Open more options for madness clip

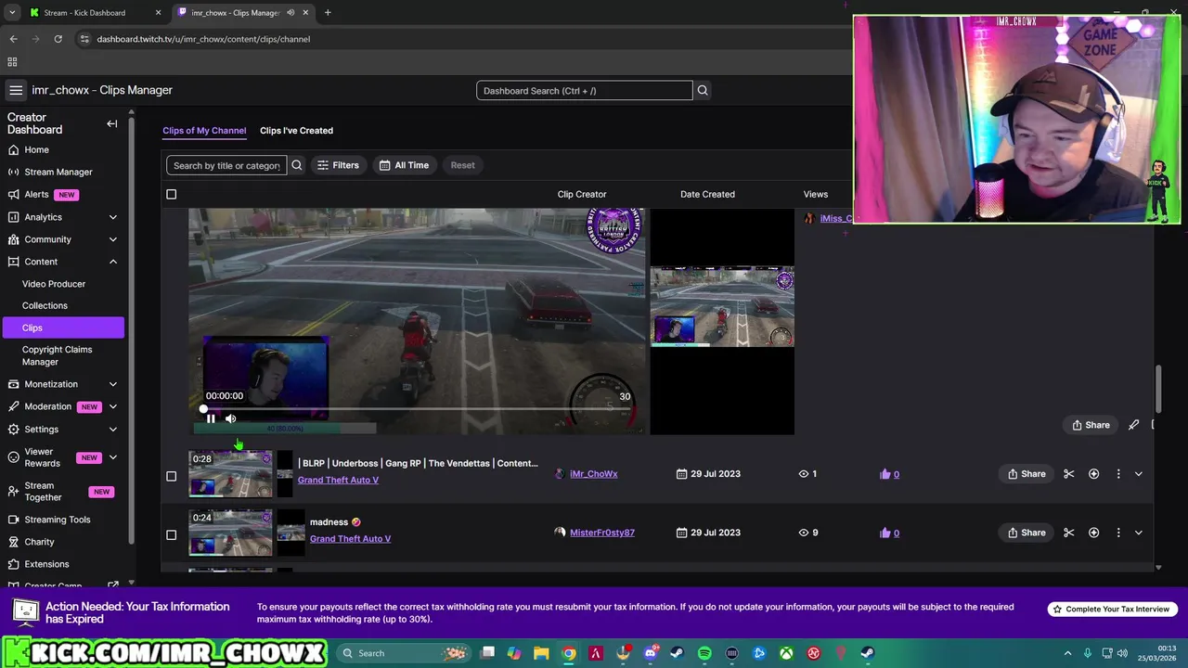[x=1117, y=533]
